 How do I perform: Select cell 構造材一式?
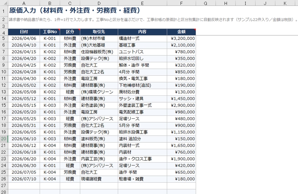[x=142, y=39]
